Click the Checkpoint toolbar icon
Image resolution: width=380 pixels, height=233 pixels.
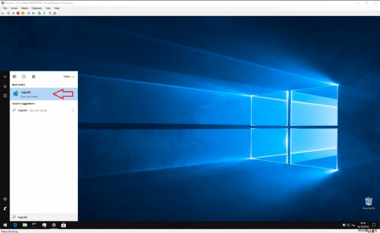coord(39,13)
